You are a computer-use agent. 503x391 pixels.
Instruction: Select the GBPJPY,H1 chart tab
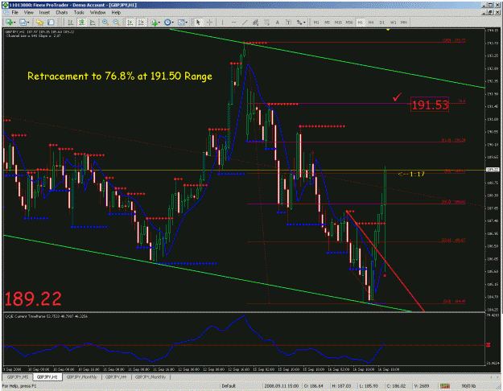coord(47,377)
